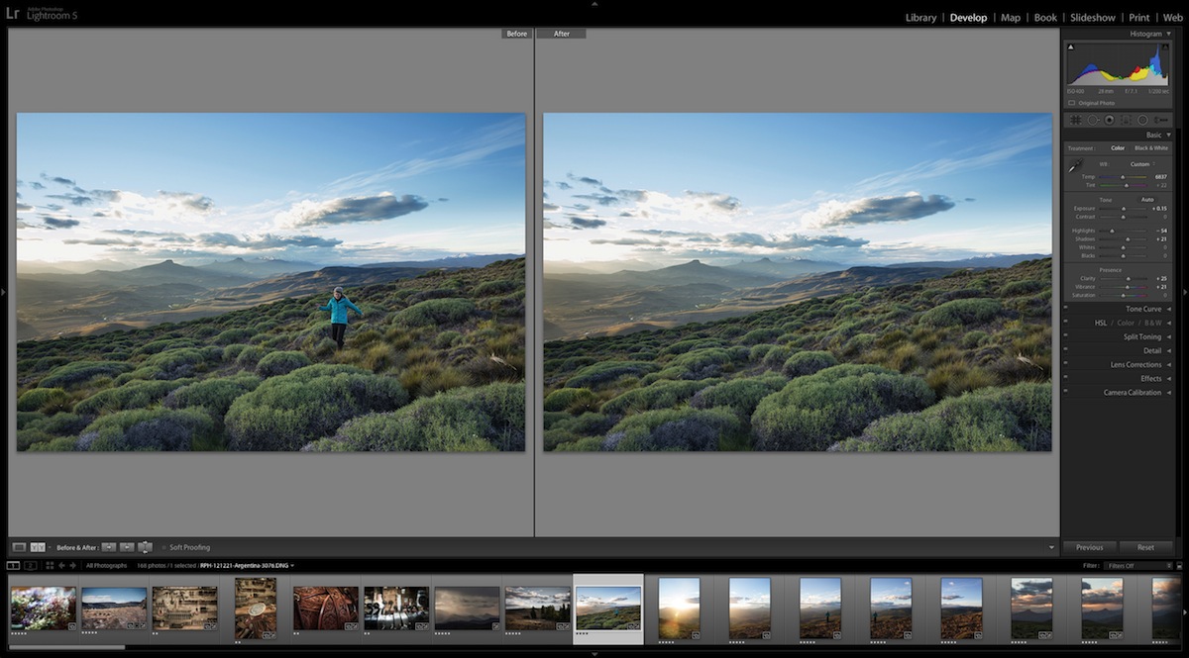Collapse the Basic panel
The width and height of the screenshot is (1189, 658).
(1169, 135)
